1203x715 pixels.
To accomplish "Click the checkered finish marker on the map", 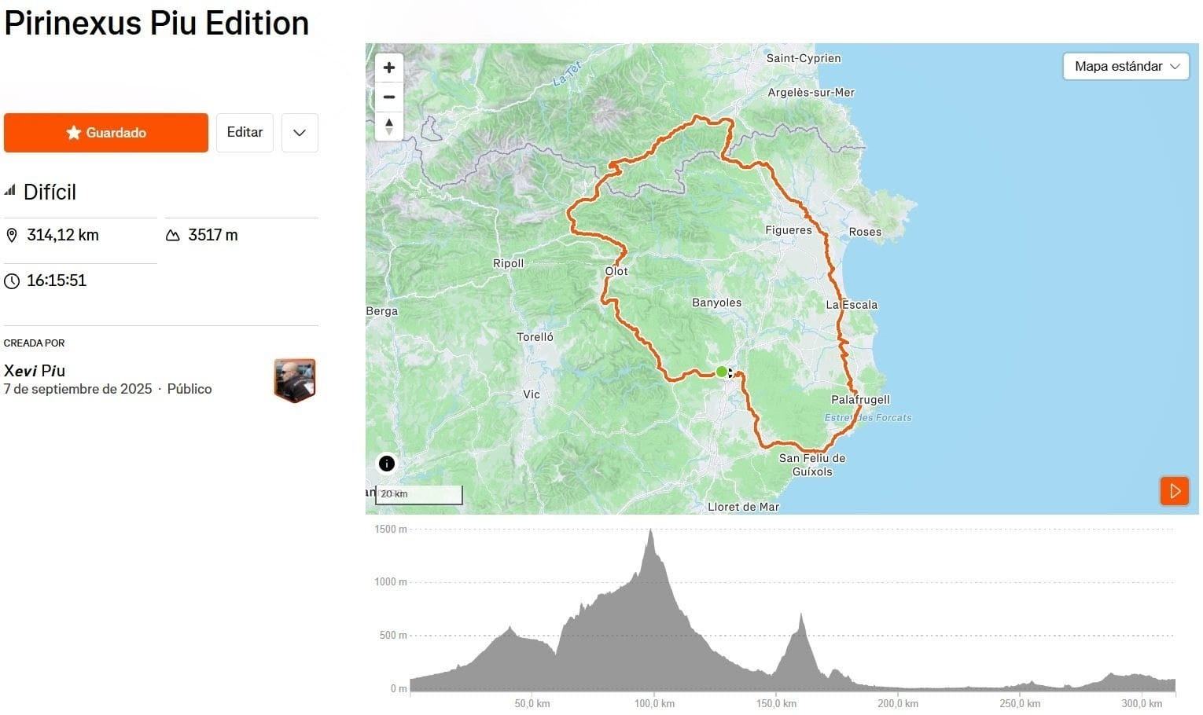I will [730, 373].
